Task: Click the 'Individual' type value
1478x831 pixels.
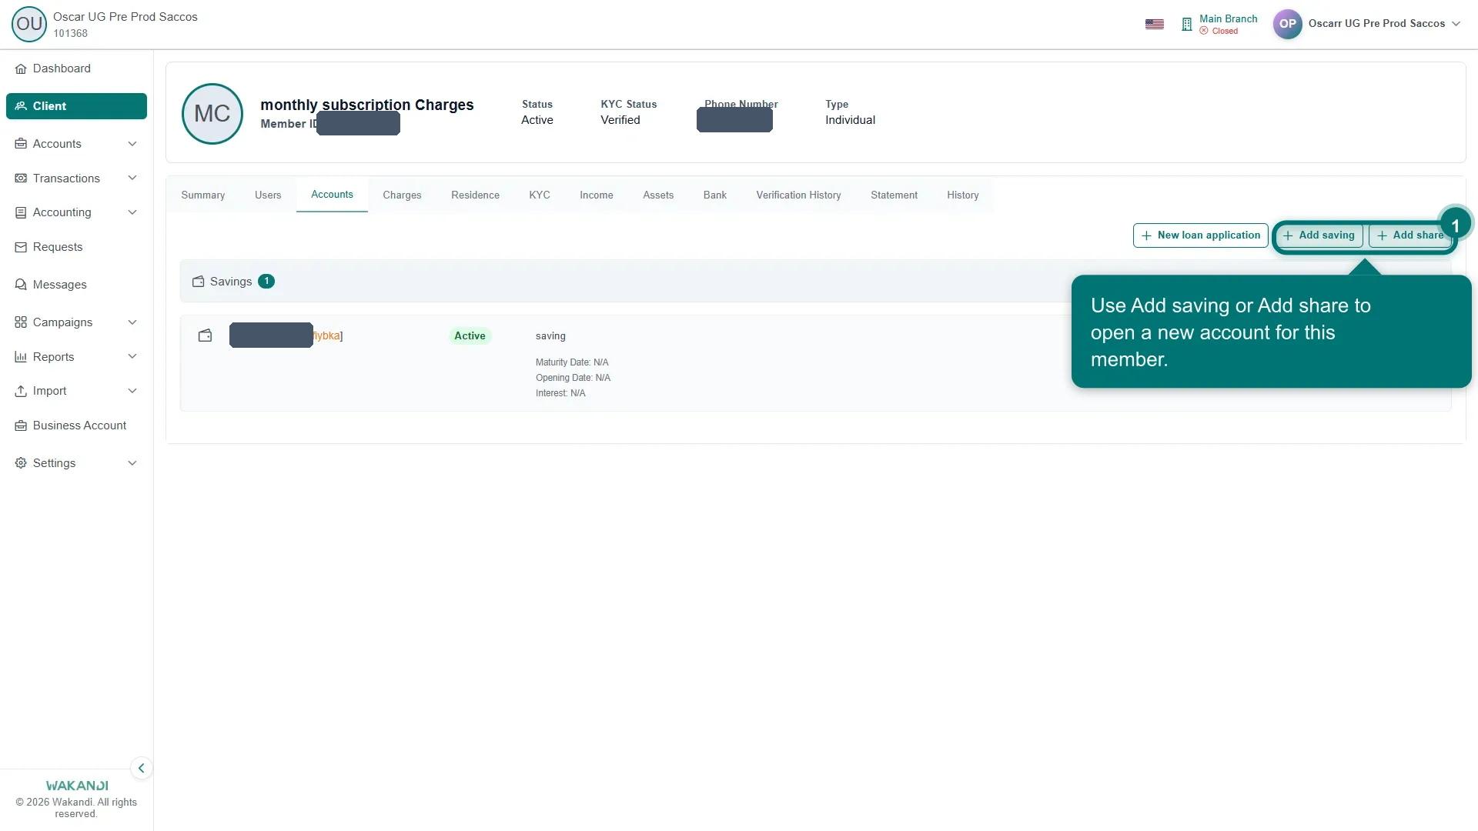Action: pos(850,120)
